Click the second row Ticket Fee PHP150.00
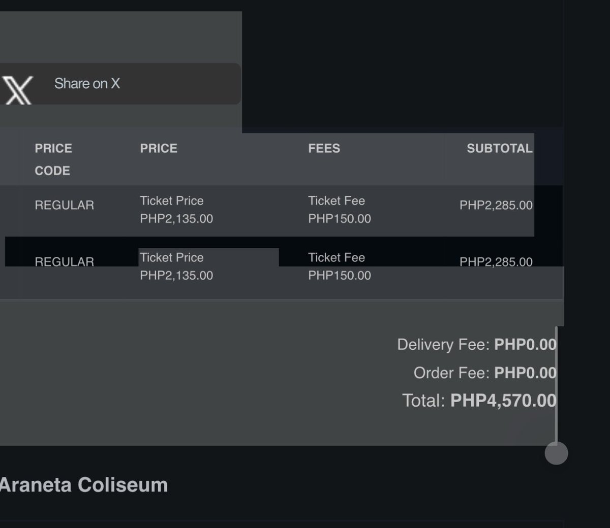This screenshot has width=610, height=528. tap(340, 267)
